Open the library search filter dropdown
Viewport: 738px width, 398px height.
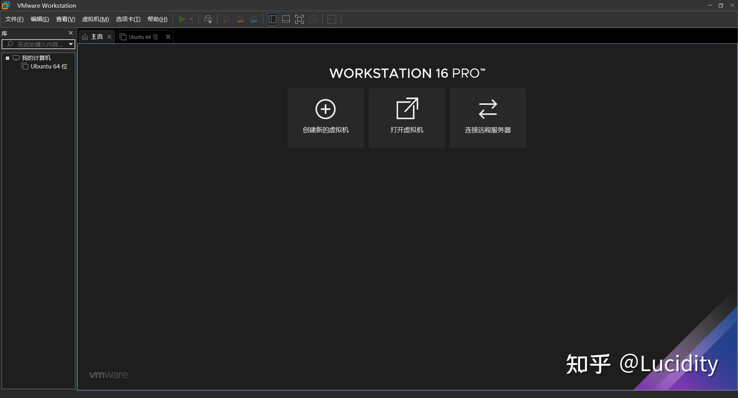click(71, 44)
